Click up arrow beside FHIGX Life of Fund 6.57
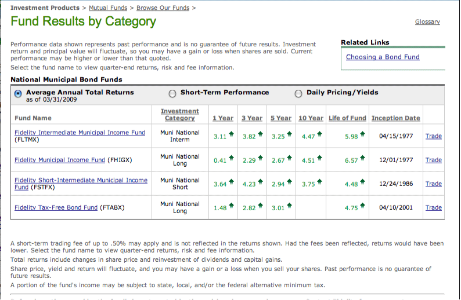Image resolution: width=461 pixels, height=300 pixels. tap(362, 158)
